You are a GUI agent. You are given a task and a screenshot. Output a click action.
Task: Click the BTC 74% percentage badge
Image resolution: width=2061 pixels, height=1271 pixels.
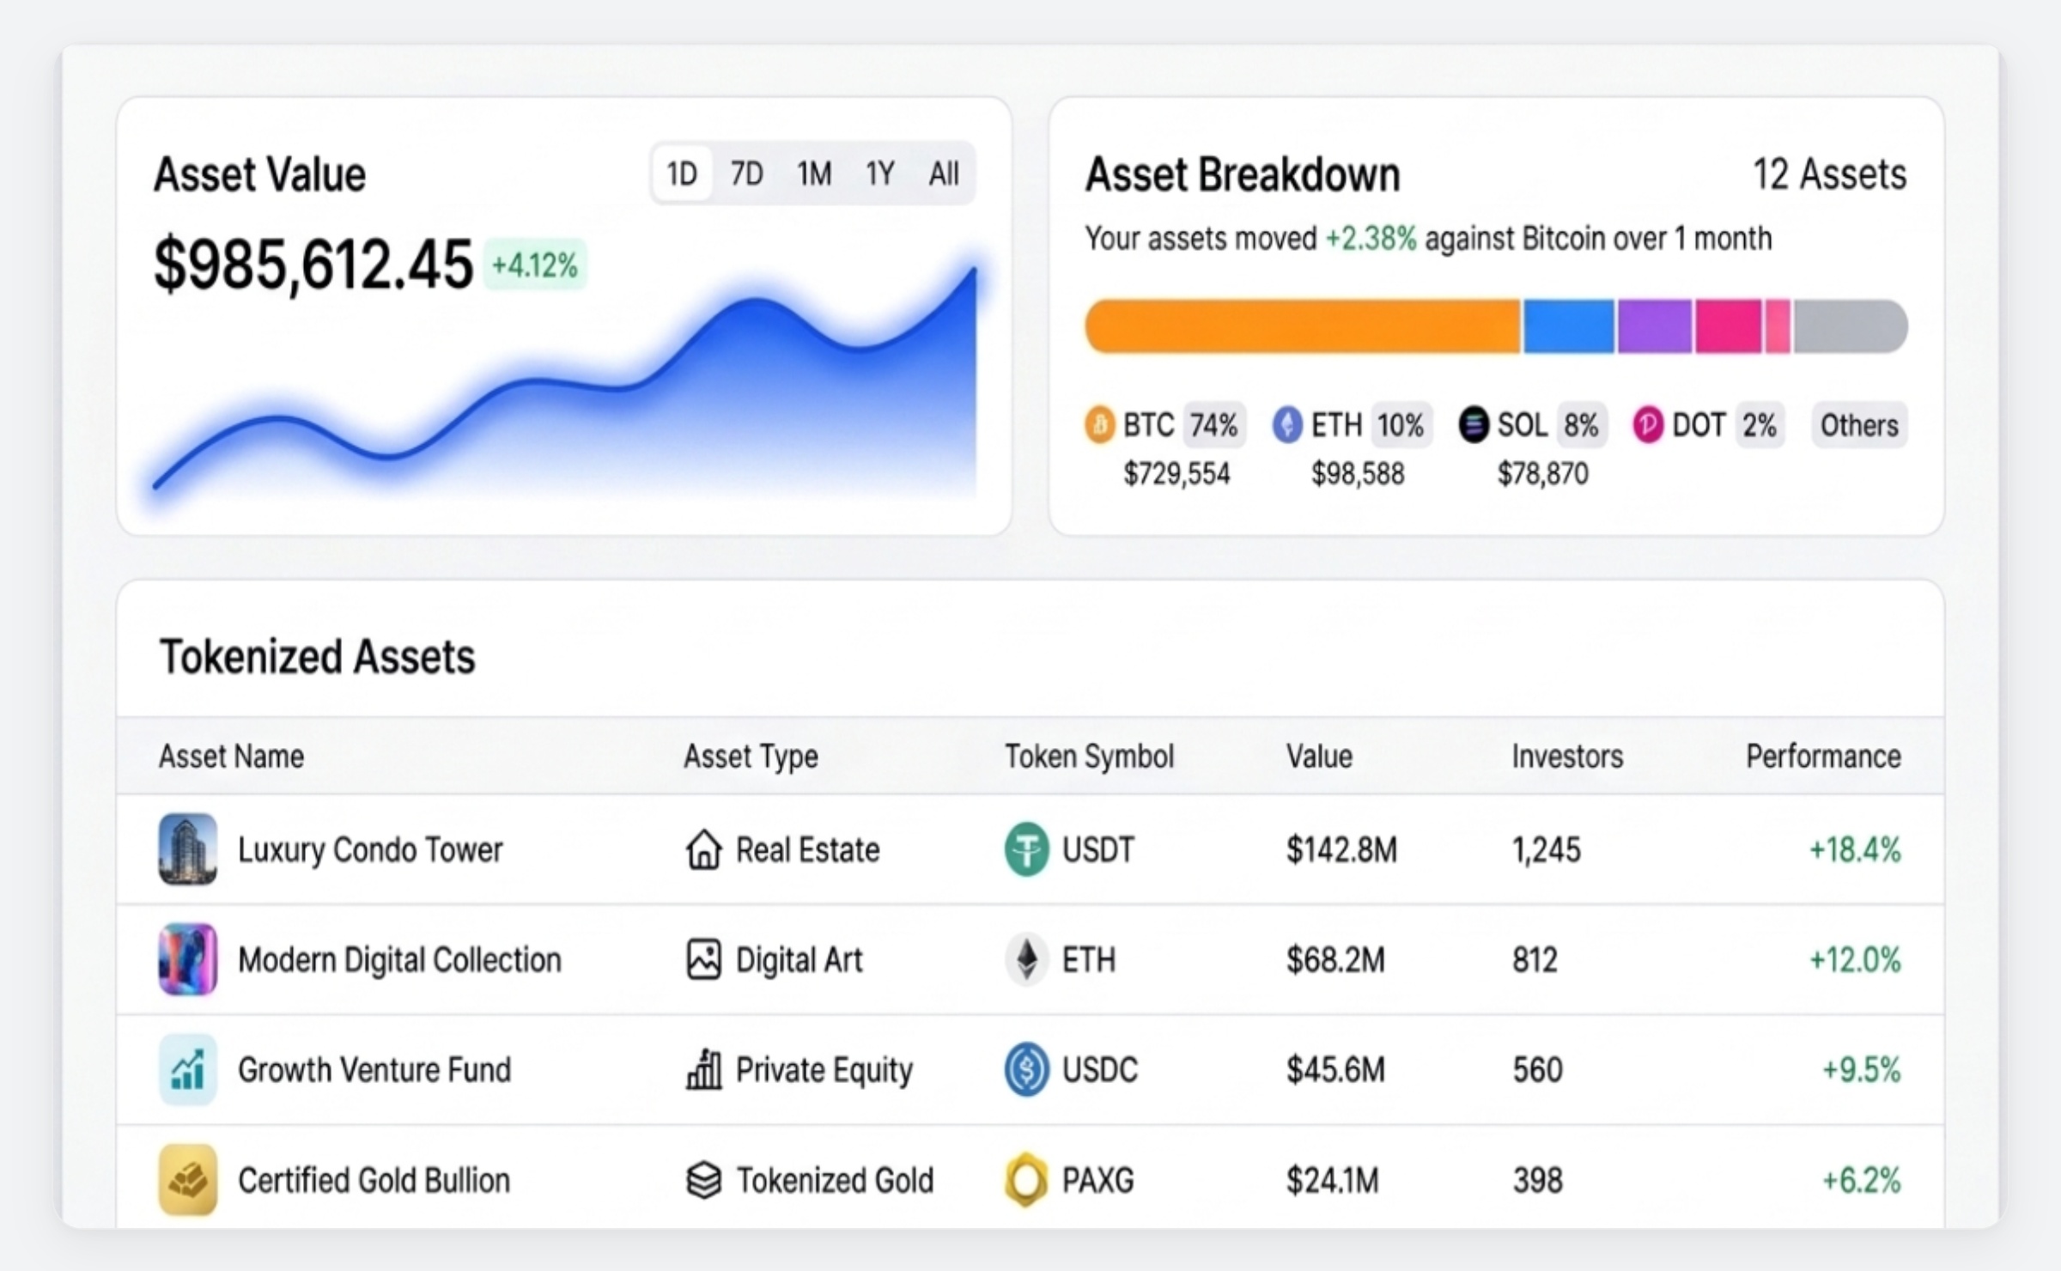click(x=1213, y=425)
